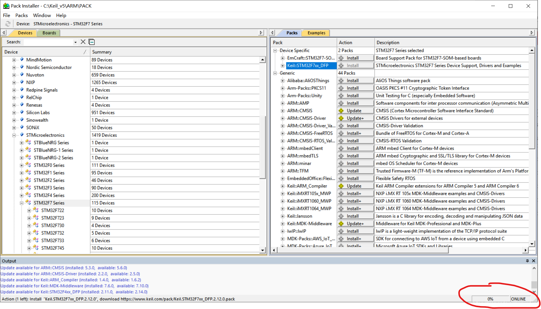The image size is (541, 309).
Task: Expand the ARM::CMSIS pack node
Action: [282, 111]
